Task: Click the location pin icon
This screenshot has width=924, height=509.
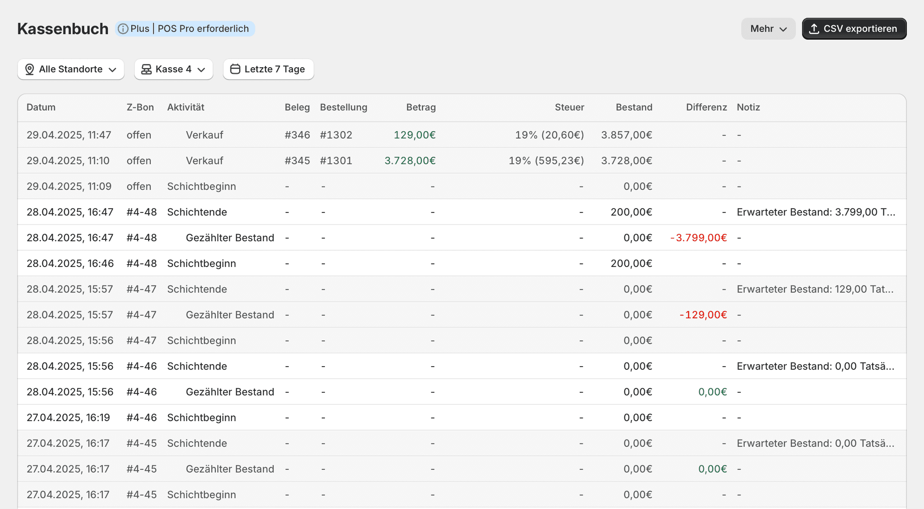Action: (30, 69)
